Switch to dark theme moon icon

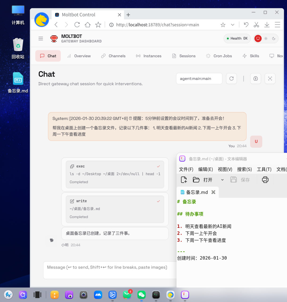click(x=274, y=39)
